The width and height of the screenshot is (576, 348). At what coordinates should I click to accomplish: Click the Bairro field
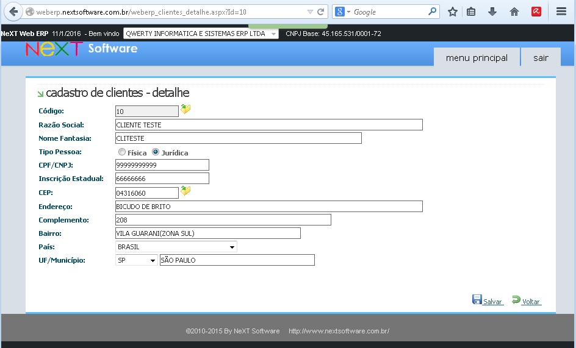208,233
